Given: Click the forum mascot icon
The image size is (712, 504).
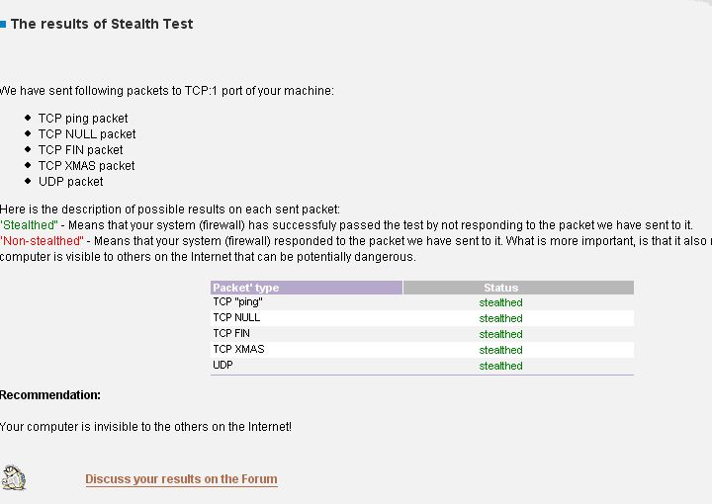Looking at the screenshot, I should pos(14,477).
